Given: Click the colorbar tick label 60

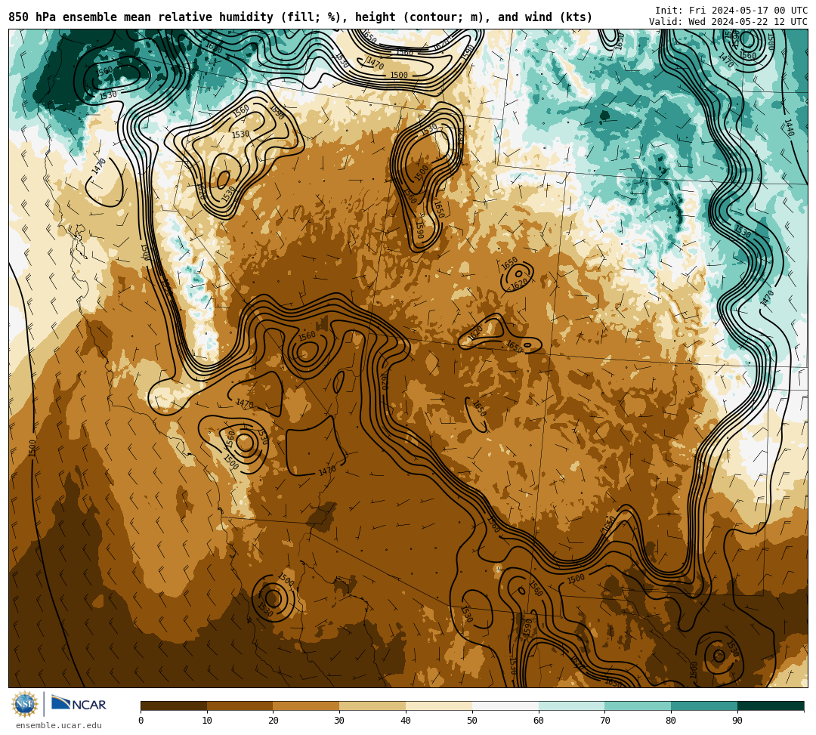Looking at the screenshot, I should 539,721.
